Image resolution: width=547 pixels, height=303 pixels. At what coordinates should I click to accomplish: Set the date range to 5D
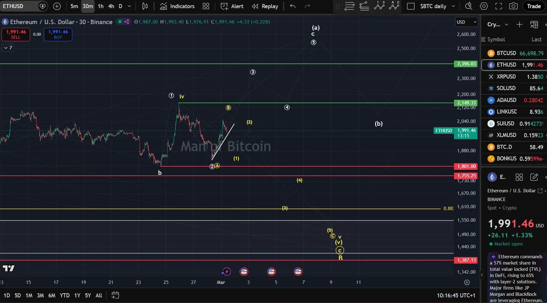(18, 295)
